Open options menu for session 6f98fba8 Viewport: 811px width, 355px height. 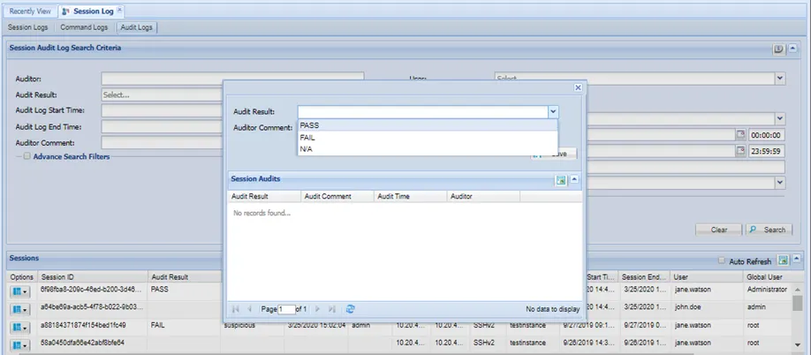click(x=19, y=292)
